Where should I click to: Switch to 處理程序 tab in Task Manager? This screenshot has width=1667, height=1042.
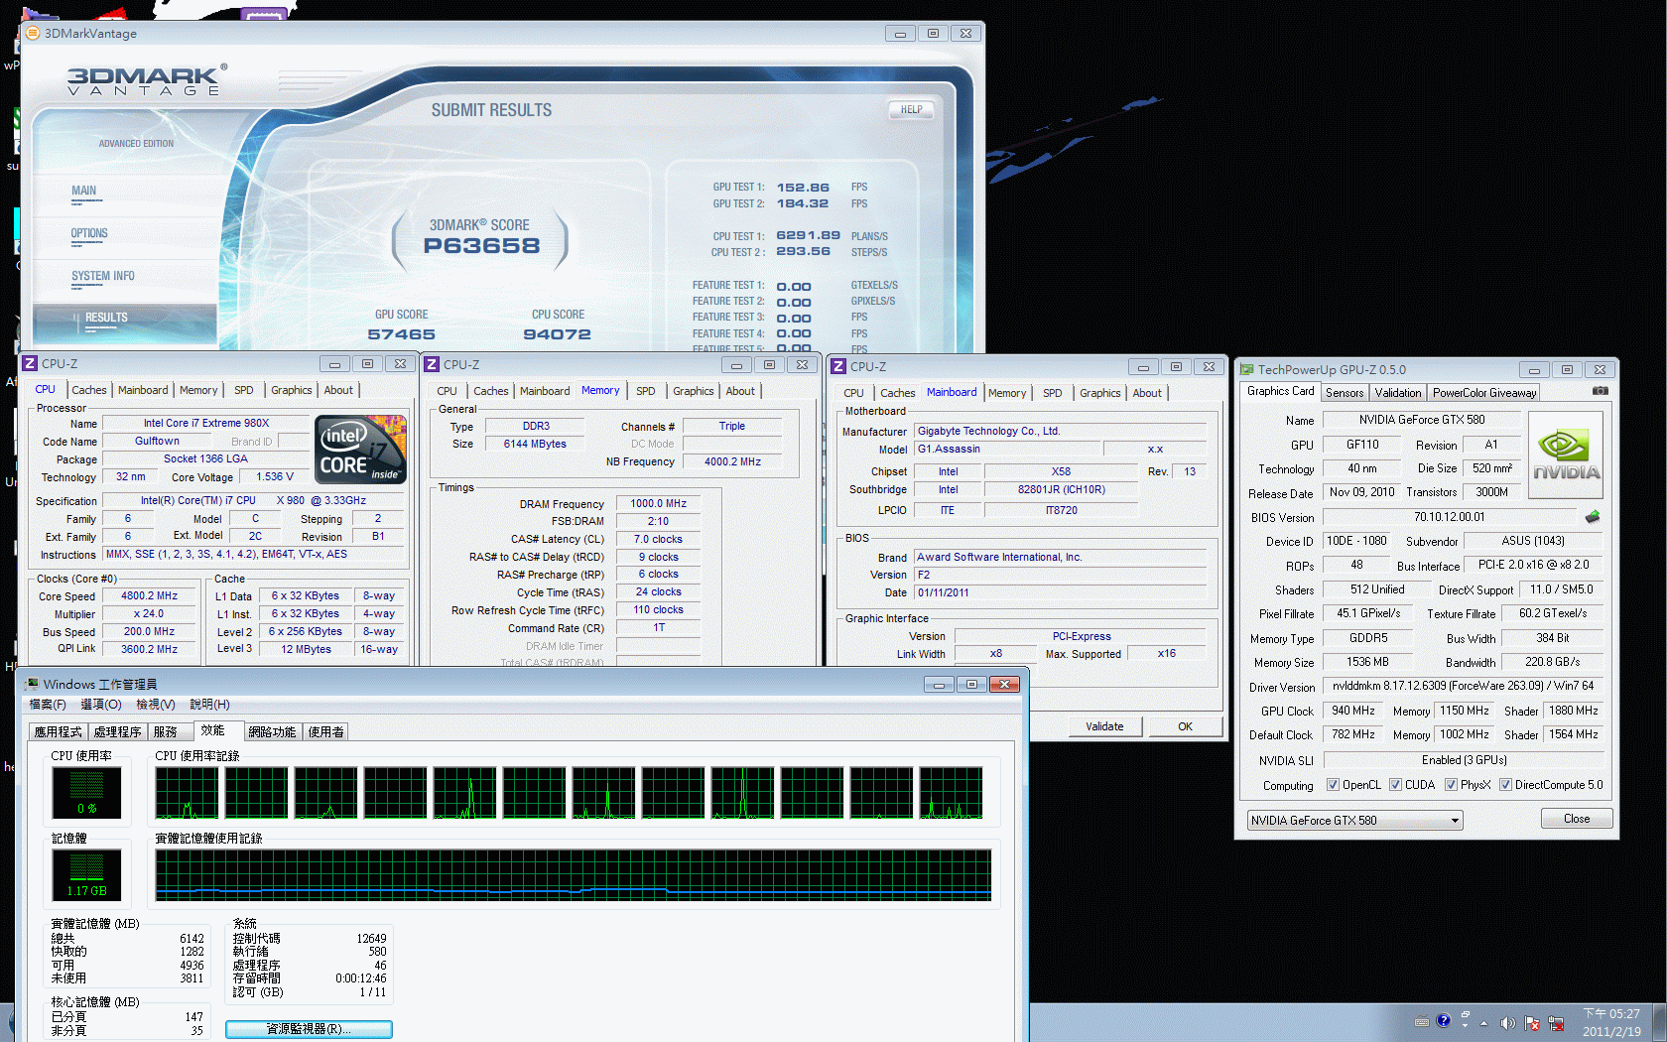pyautogui.click(x=118, y=732)
